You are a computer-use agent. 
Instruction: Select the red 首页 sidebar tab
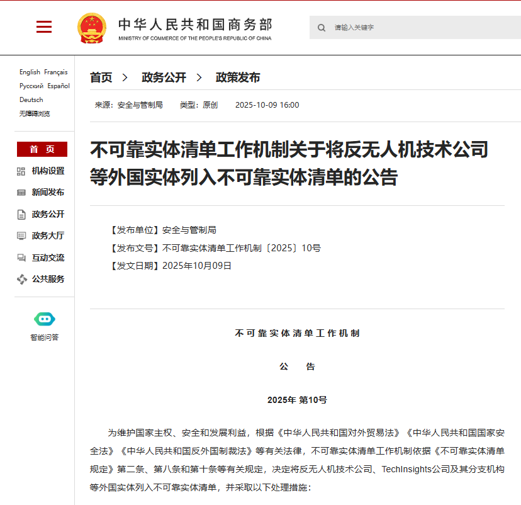tap(42, 149)
